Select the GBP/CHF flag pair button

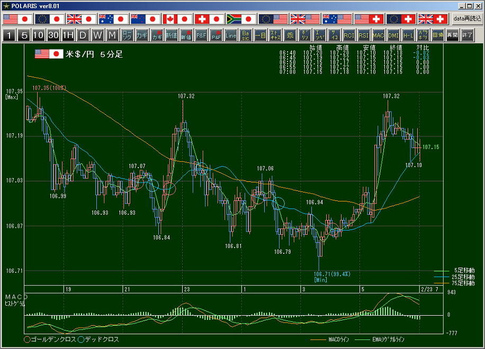433,19
